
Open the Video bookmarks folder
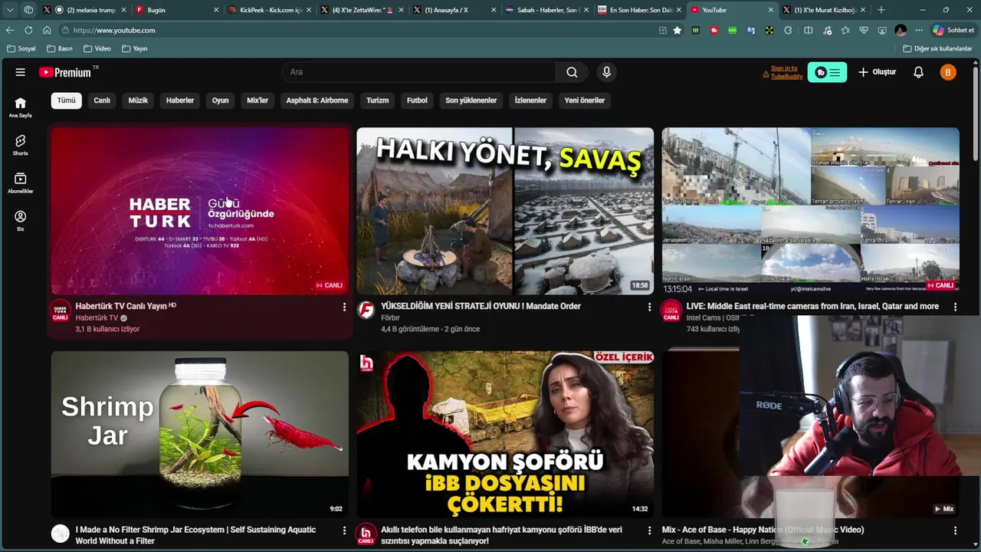pyautogui.click(x=97, y=48)
